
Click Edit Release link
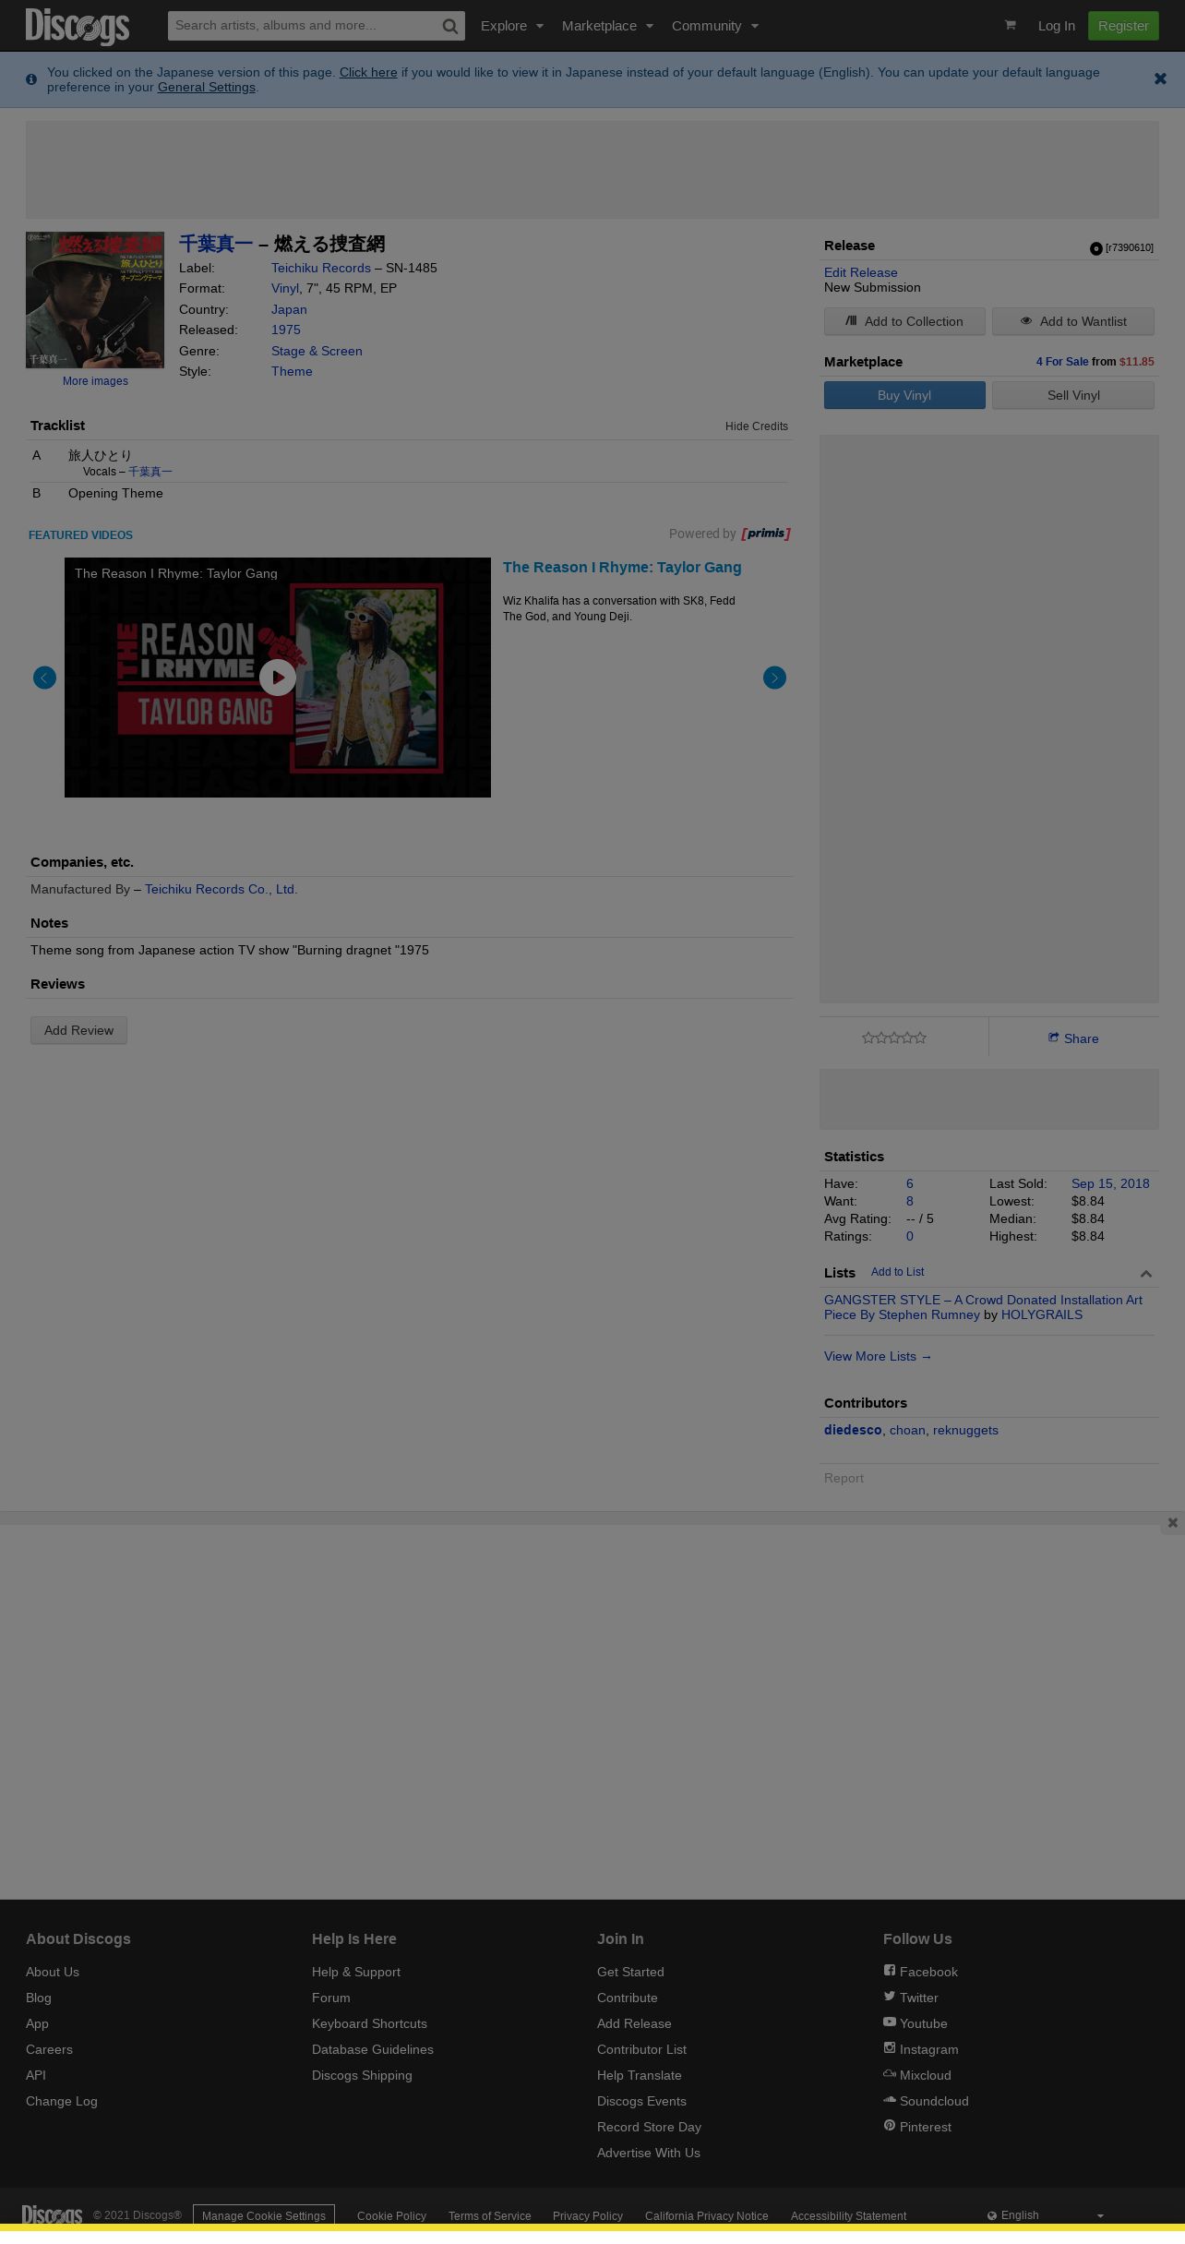[861, 272]
